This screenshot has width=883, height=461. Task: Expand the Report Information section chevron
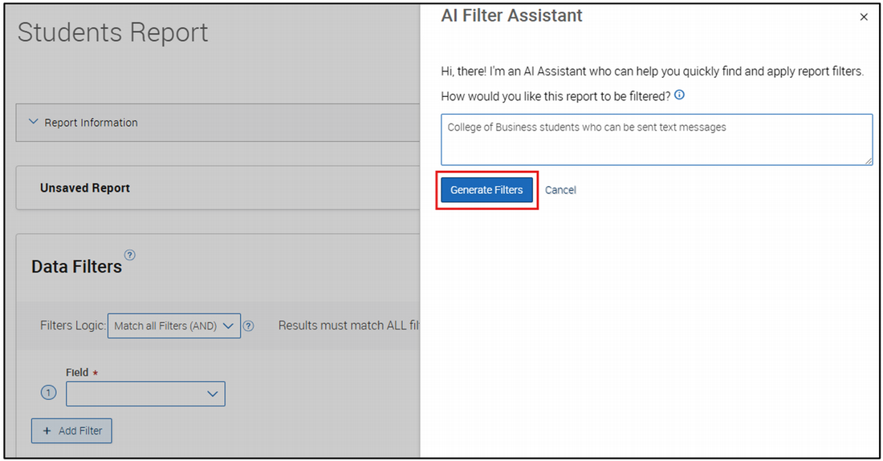[33, 122]
